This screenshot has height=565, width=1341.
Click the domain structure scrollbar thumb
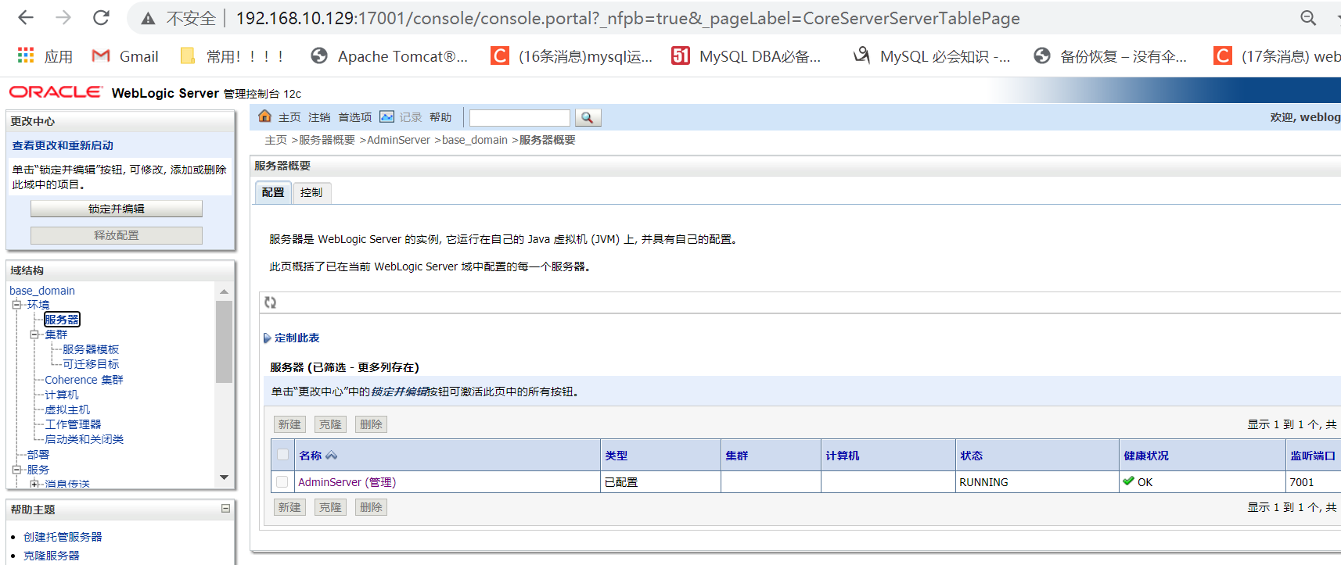(x=225, y=342)
